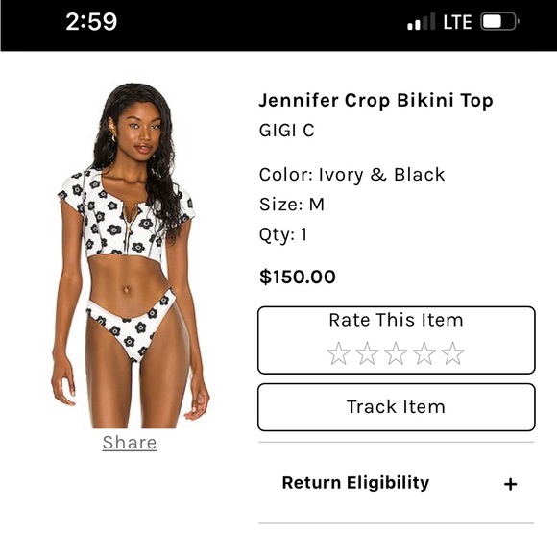Screen dimensions: 557x557
Task: Tap the 2:59 clock in status bar
Action: (91, 22)
